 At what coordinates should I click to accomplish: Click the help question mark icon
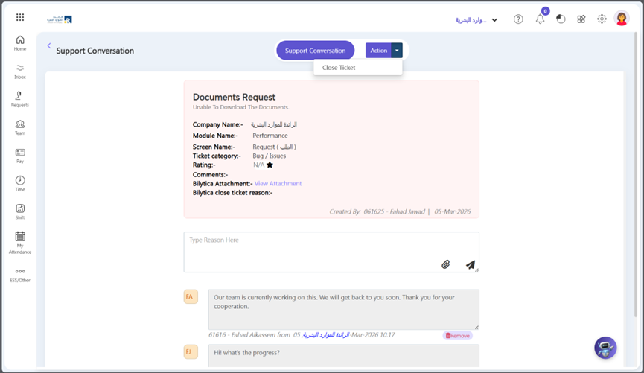coord(518,19)
